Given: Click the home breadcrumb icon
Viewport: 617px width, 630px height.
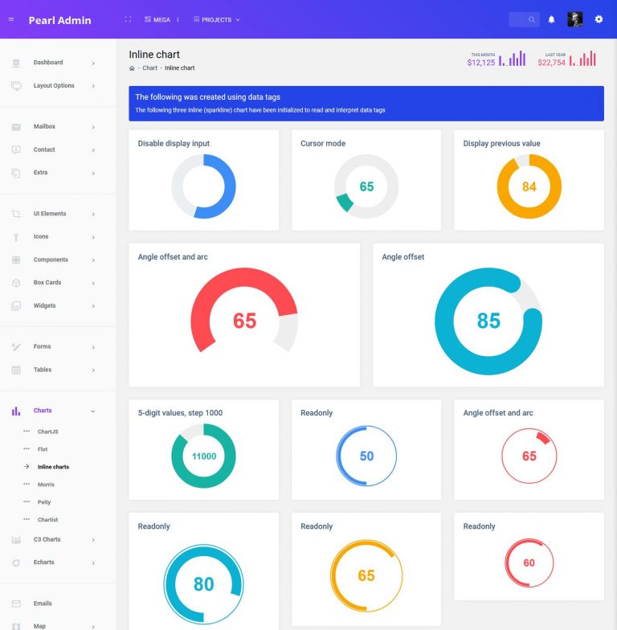Looking at the screenshot, I should point(132,68).
